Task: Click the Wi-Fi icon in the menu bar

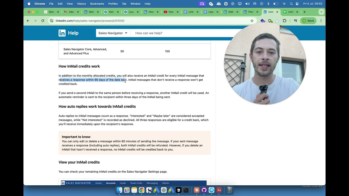Action: pyautogui.click(x=284, y=4)
